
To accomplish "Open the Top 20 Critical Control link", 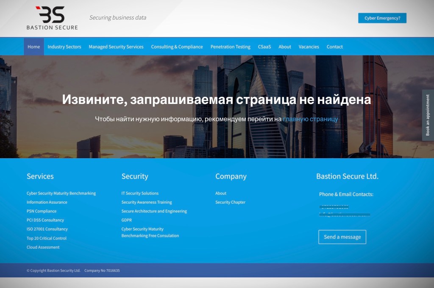I will [47, 238].
